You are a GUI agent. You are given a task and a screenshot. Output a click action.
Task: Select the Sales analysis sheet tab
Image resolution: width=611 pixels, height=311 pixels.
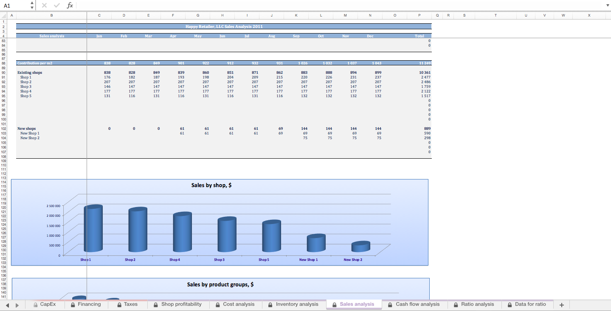click(x=353, y=304)
